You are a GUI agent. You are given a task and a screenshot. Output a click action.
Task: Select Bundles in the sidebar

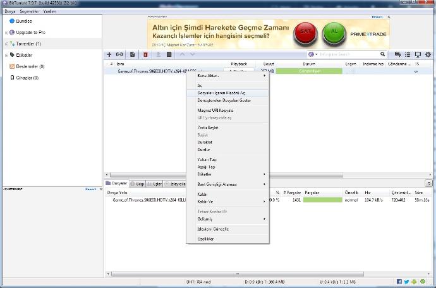click(x=24, y=21)
